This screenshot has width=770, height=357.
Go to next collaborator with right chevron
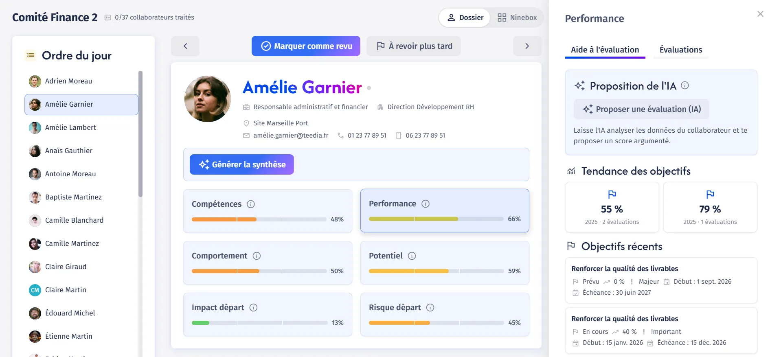(527, 46)
